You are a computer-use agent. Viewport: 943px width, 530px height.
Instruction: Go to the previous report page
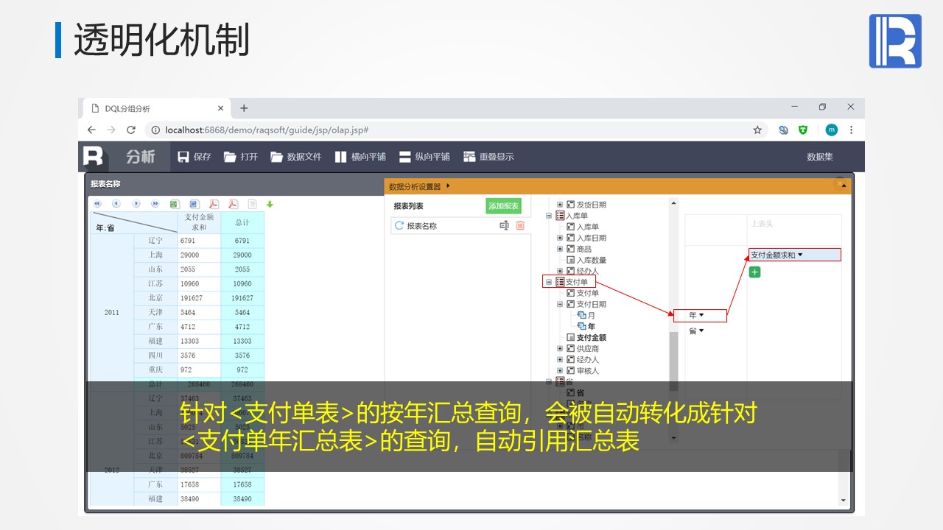click(x=116, y=204)
